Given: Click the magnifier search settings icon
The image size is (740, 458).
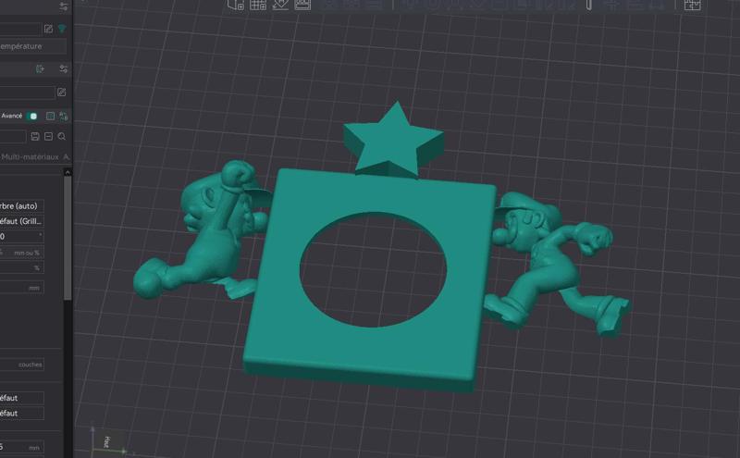Looking at the screenshot, I should click(62, 136).
